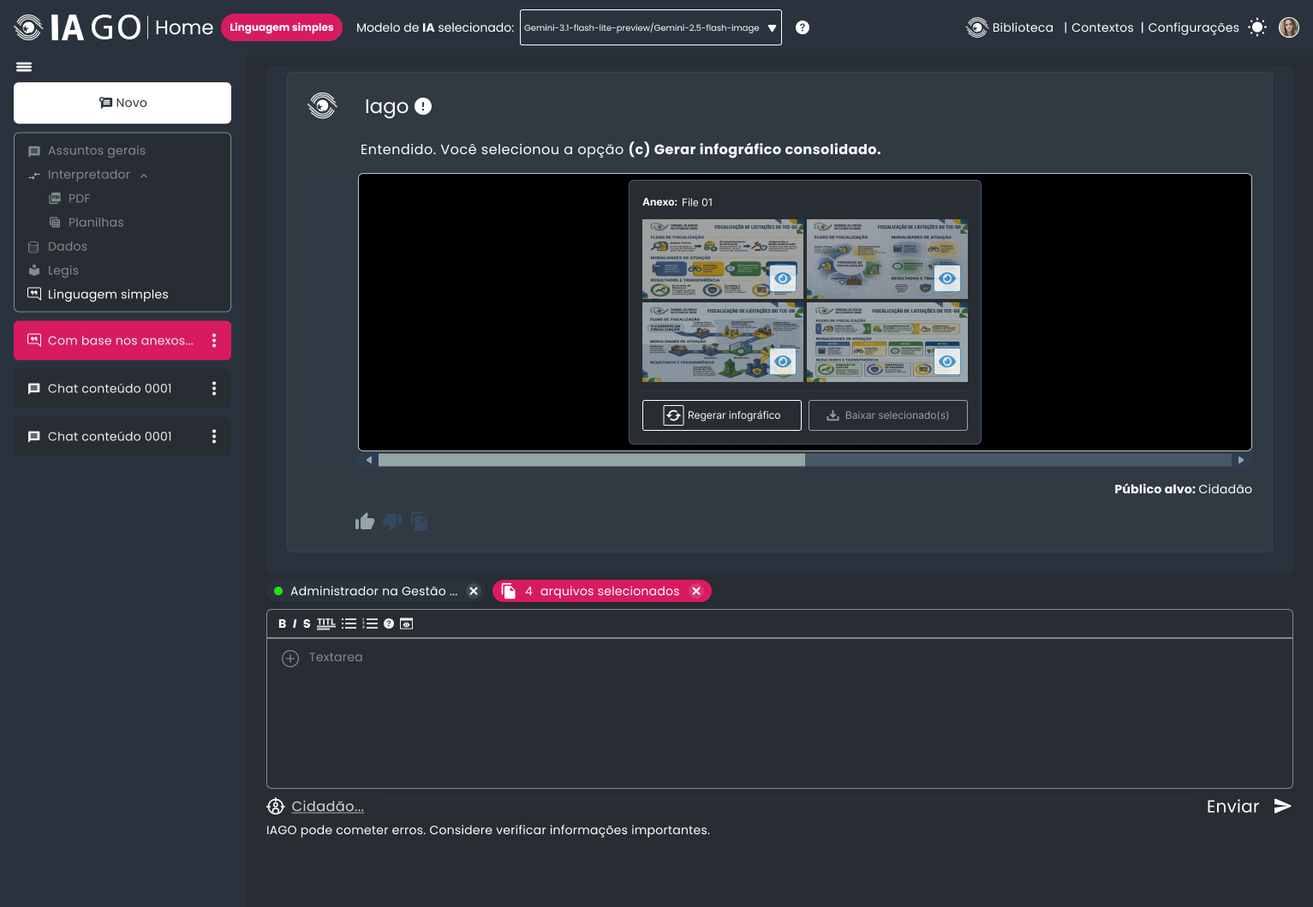Click the help question mark near model selector

pyautogui.click(x=803, y=27)
